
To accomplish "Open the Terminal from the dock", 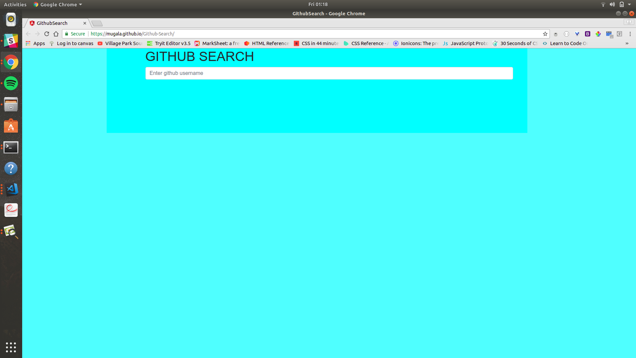I will pos(11,147).
